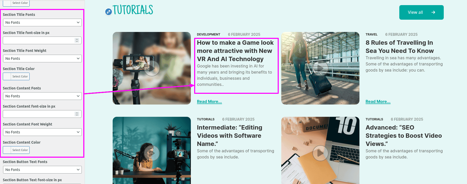Play the Editing Videos tutorial video
Viewport: 467px width, 184px height.
point(152,153)
